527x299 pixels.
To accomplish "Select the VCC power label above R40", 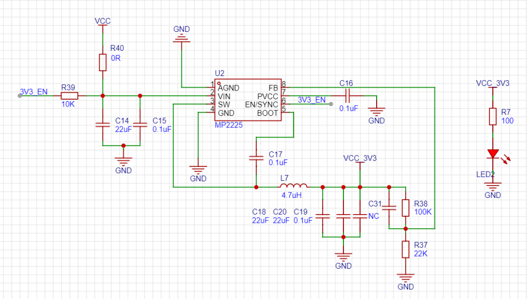I will (102, 21).
